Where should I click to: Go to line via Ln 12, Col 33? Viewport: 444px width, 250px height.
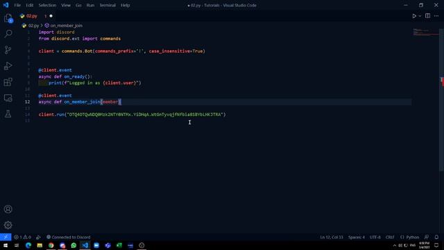tap(332, 237)
